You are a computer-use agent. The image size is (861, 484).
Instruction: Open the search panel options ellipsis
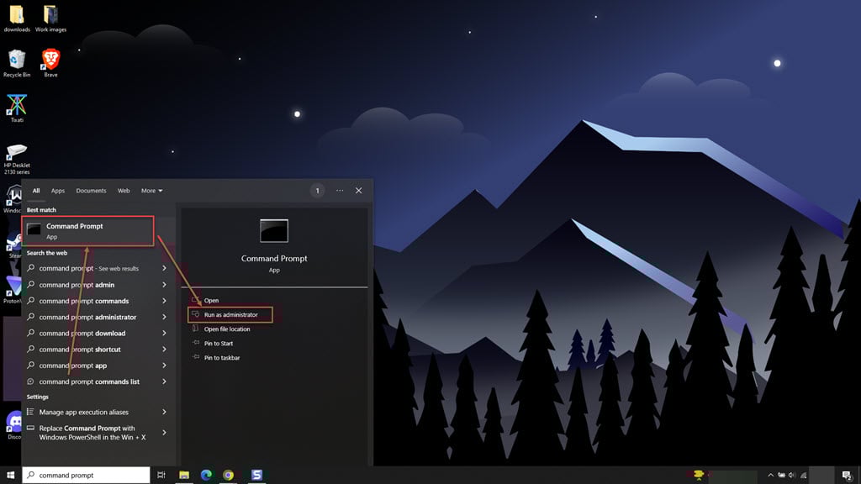click(x=340, y=191)
